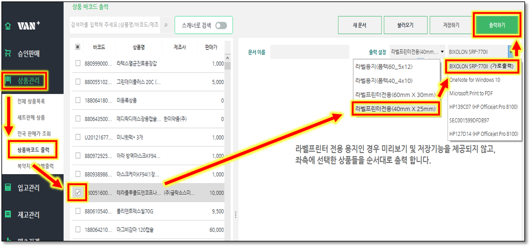Open 상품바코드 출력 submenu item

coord(33,150)
